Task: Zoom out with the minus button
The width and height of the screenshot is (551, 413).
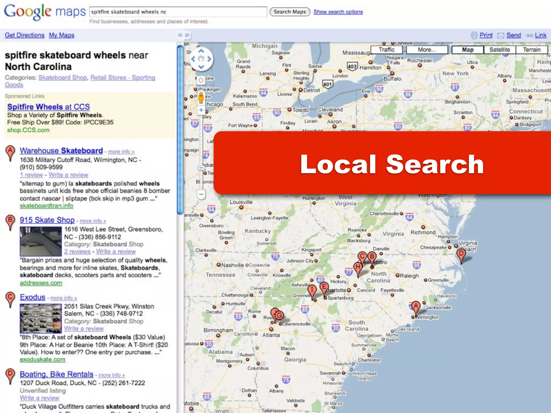Action: pos(201,194)
